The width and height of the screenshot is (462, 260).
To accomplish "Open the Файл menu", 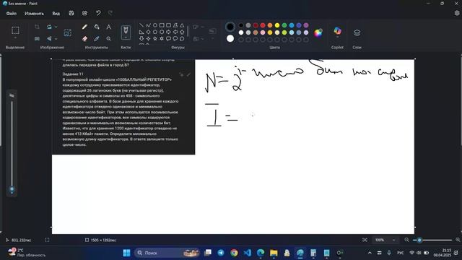I will [x=12, y=14].
